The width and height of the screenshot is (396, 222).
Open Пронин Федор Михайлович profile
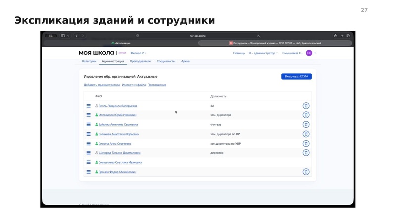point(117,172)
